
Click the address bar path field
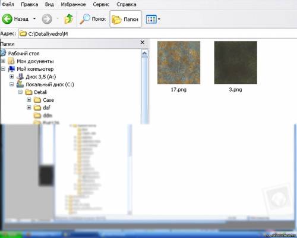(x=157, y=34)
